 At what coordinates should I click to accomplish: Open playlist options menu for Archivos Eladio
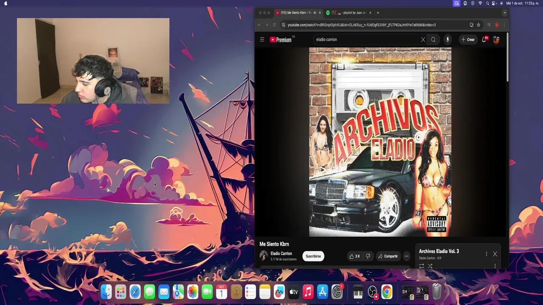coord(487,254)
